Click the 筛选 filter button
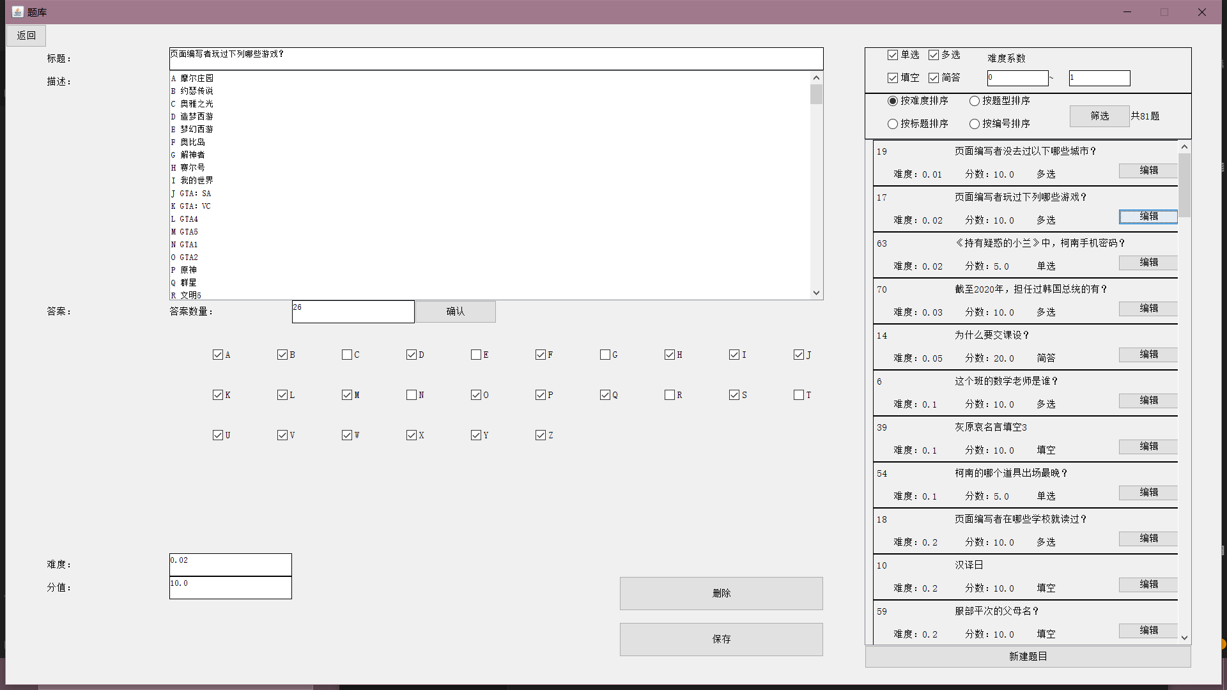 (x=1099, y=116)
